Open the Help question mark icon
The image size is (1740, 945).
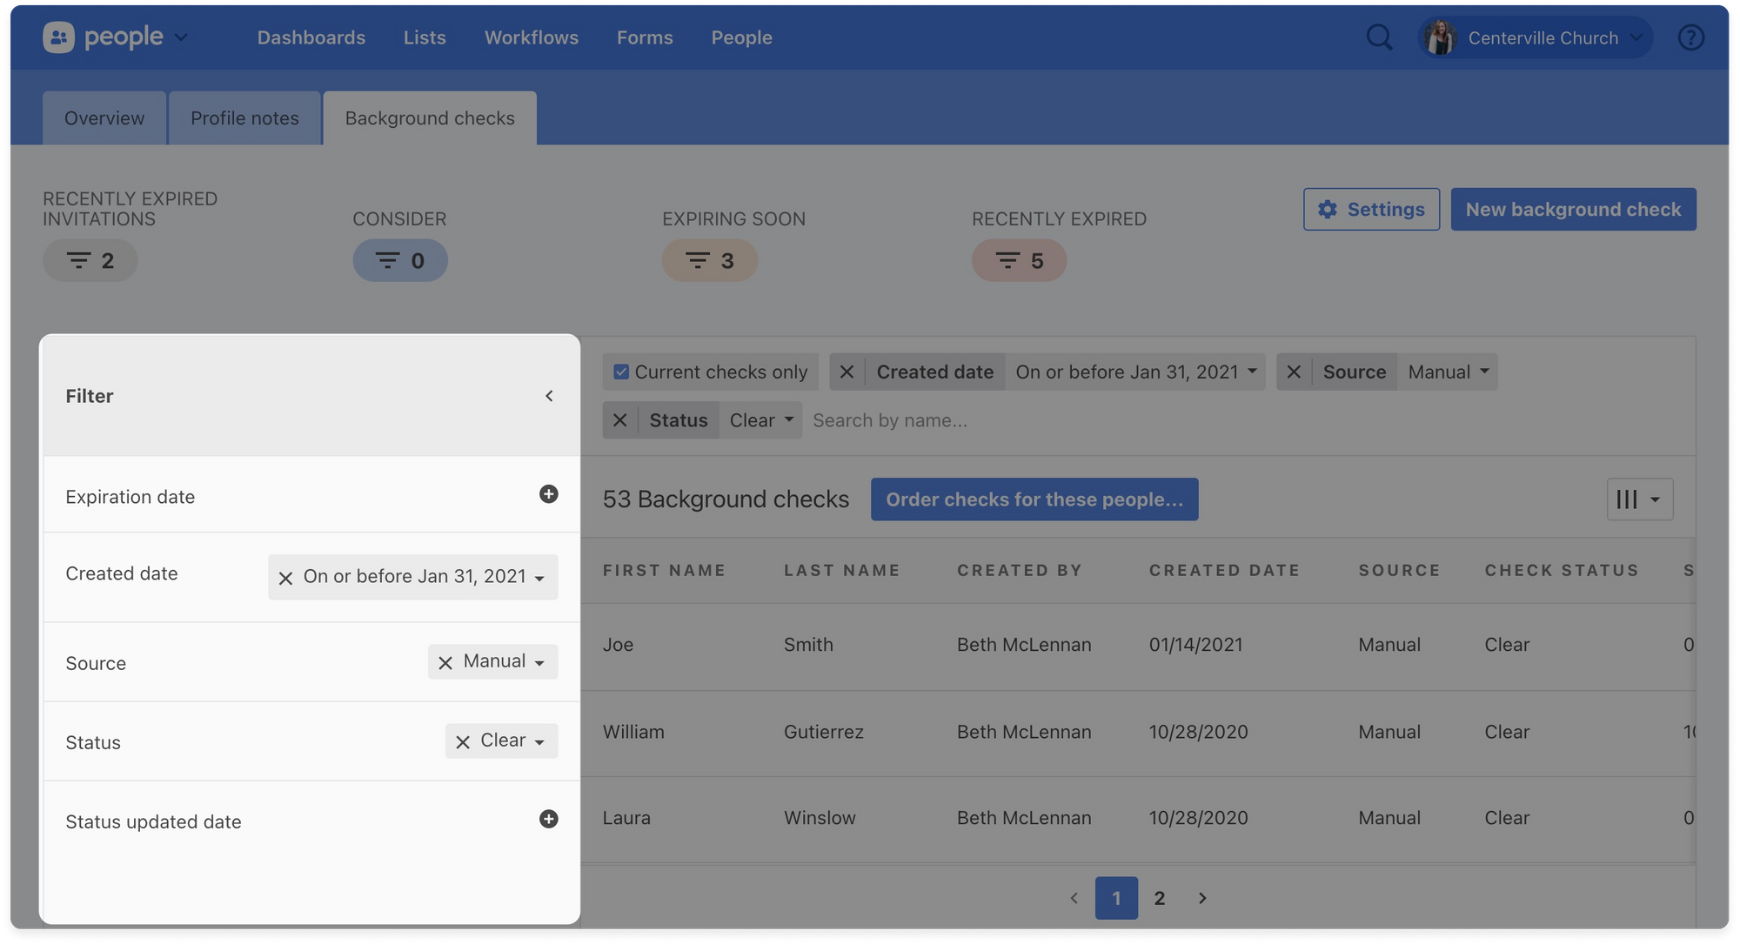click(1690, 37)
